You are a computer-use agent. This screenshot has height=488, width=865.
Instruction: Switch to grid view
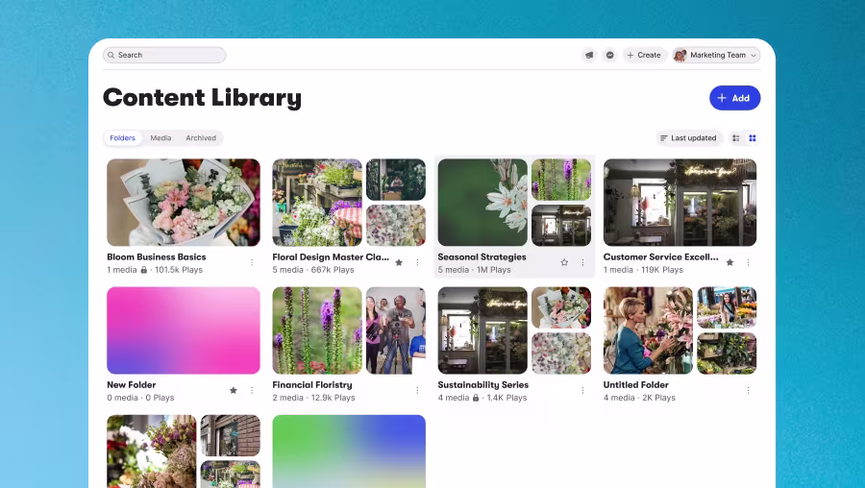tap(753, 138)
